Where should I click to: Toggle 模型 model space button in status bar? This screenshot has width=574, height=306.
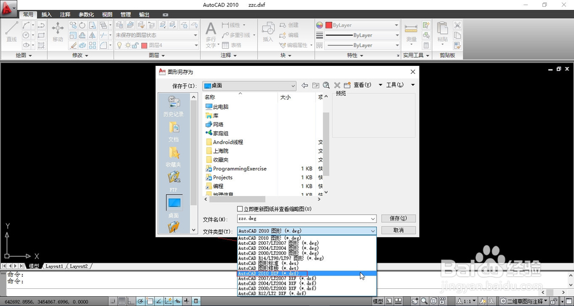[x=378, y=301]
